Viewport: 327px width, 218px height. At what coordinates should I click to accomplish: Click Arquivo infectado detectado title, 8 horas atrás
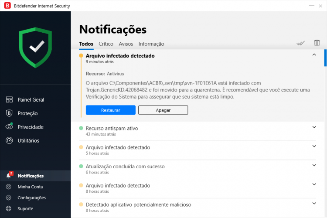click(x=118, y=185)
